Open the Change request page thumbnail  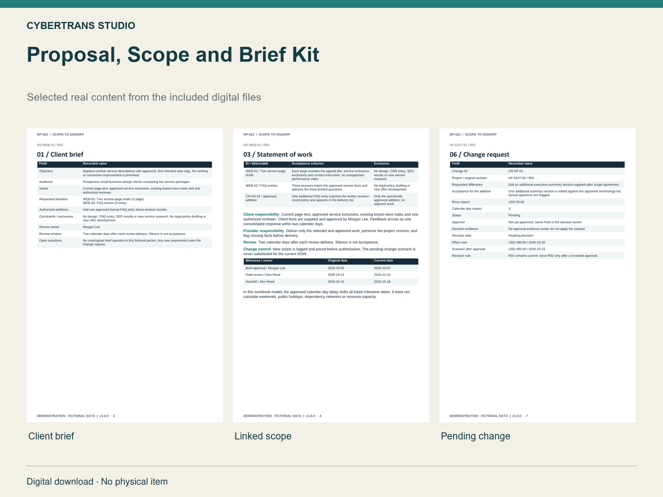click(x=537, y=275)
